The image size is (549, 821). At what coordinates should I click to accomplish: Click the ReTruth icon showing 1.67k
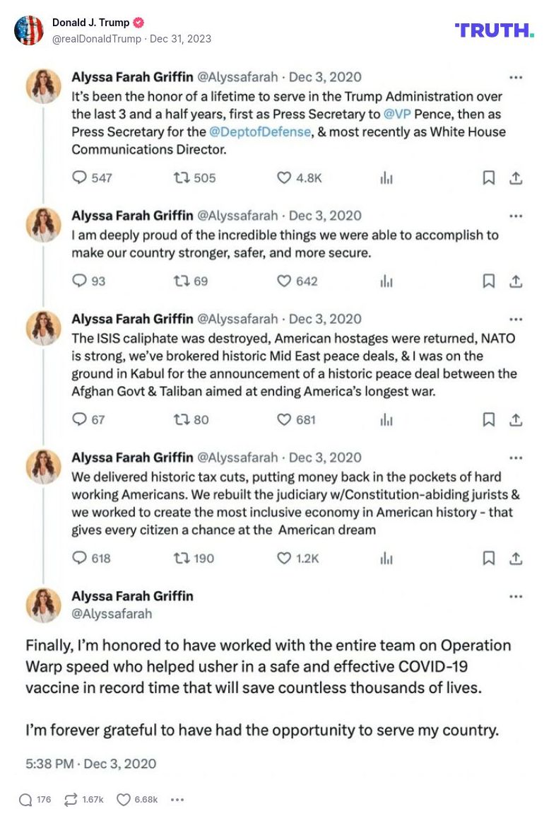coord(71,800)
